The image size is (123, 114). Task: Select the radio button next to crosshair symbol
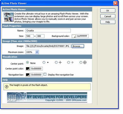(56, 62)
